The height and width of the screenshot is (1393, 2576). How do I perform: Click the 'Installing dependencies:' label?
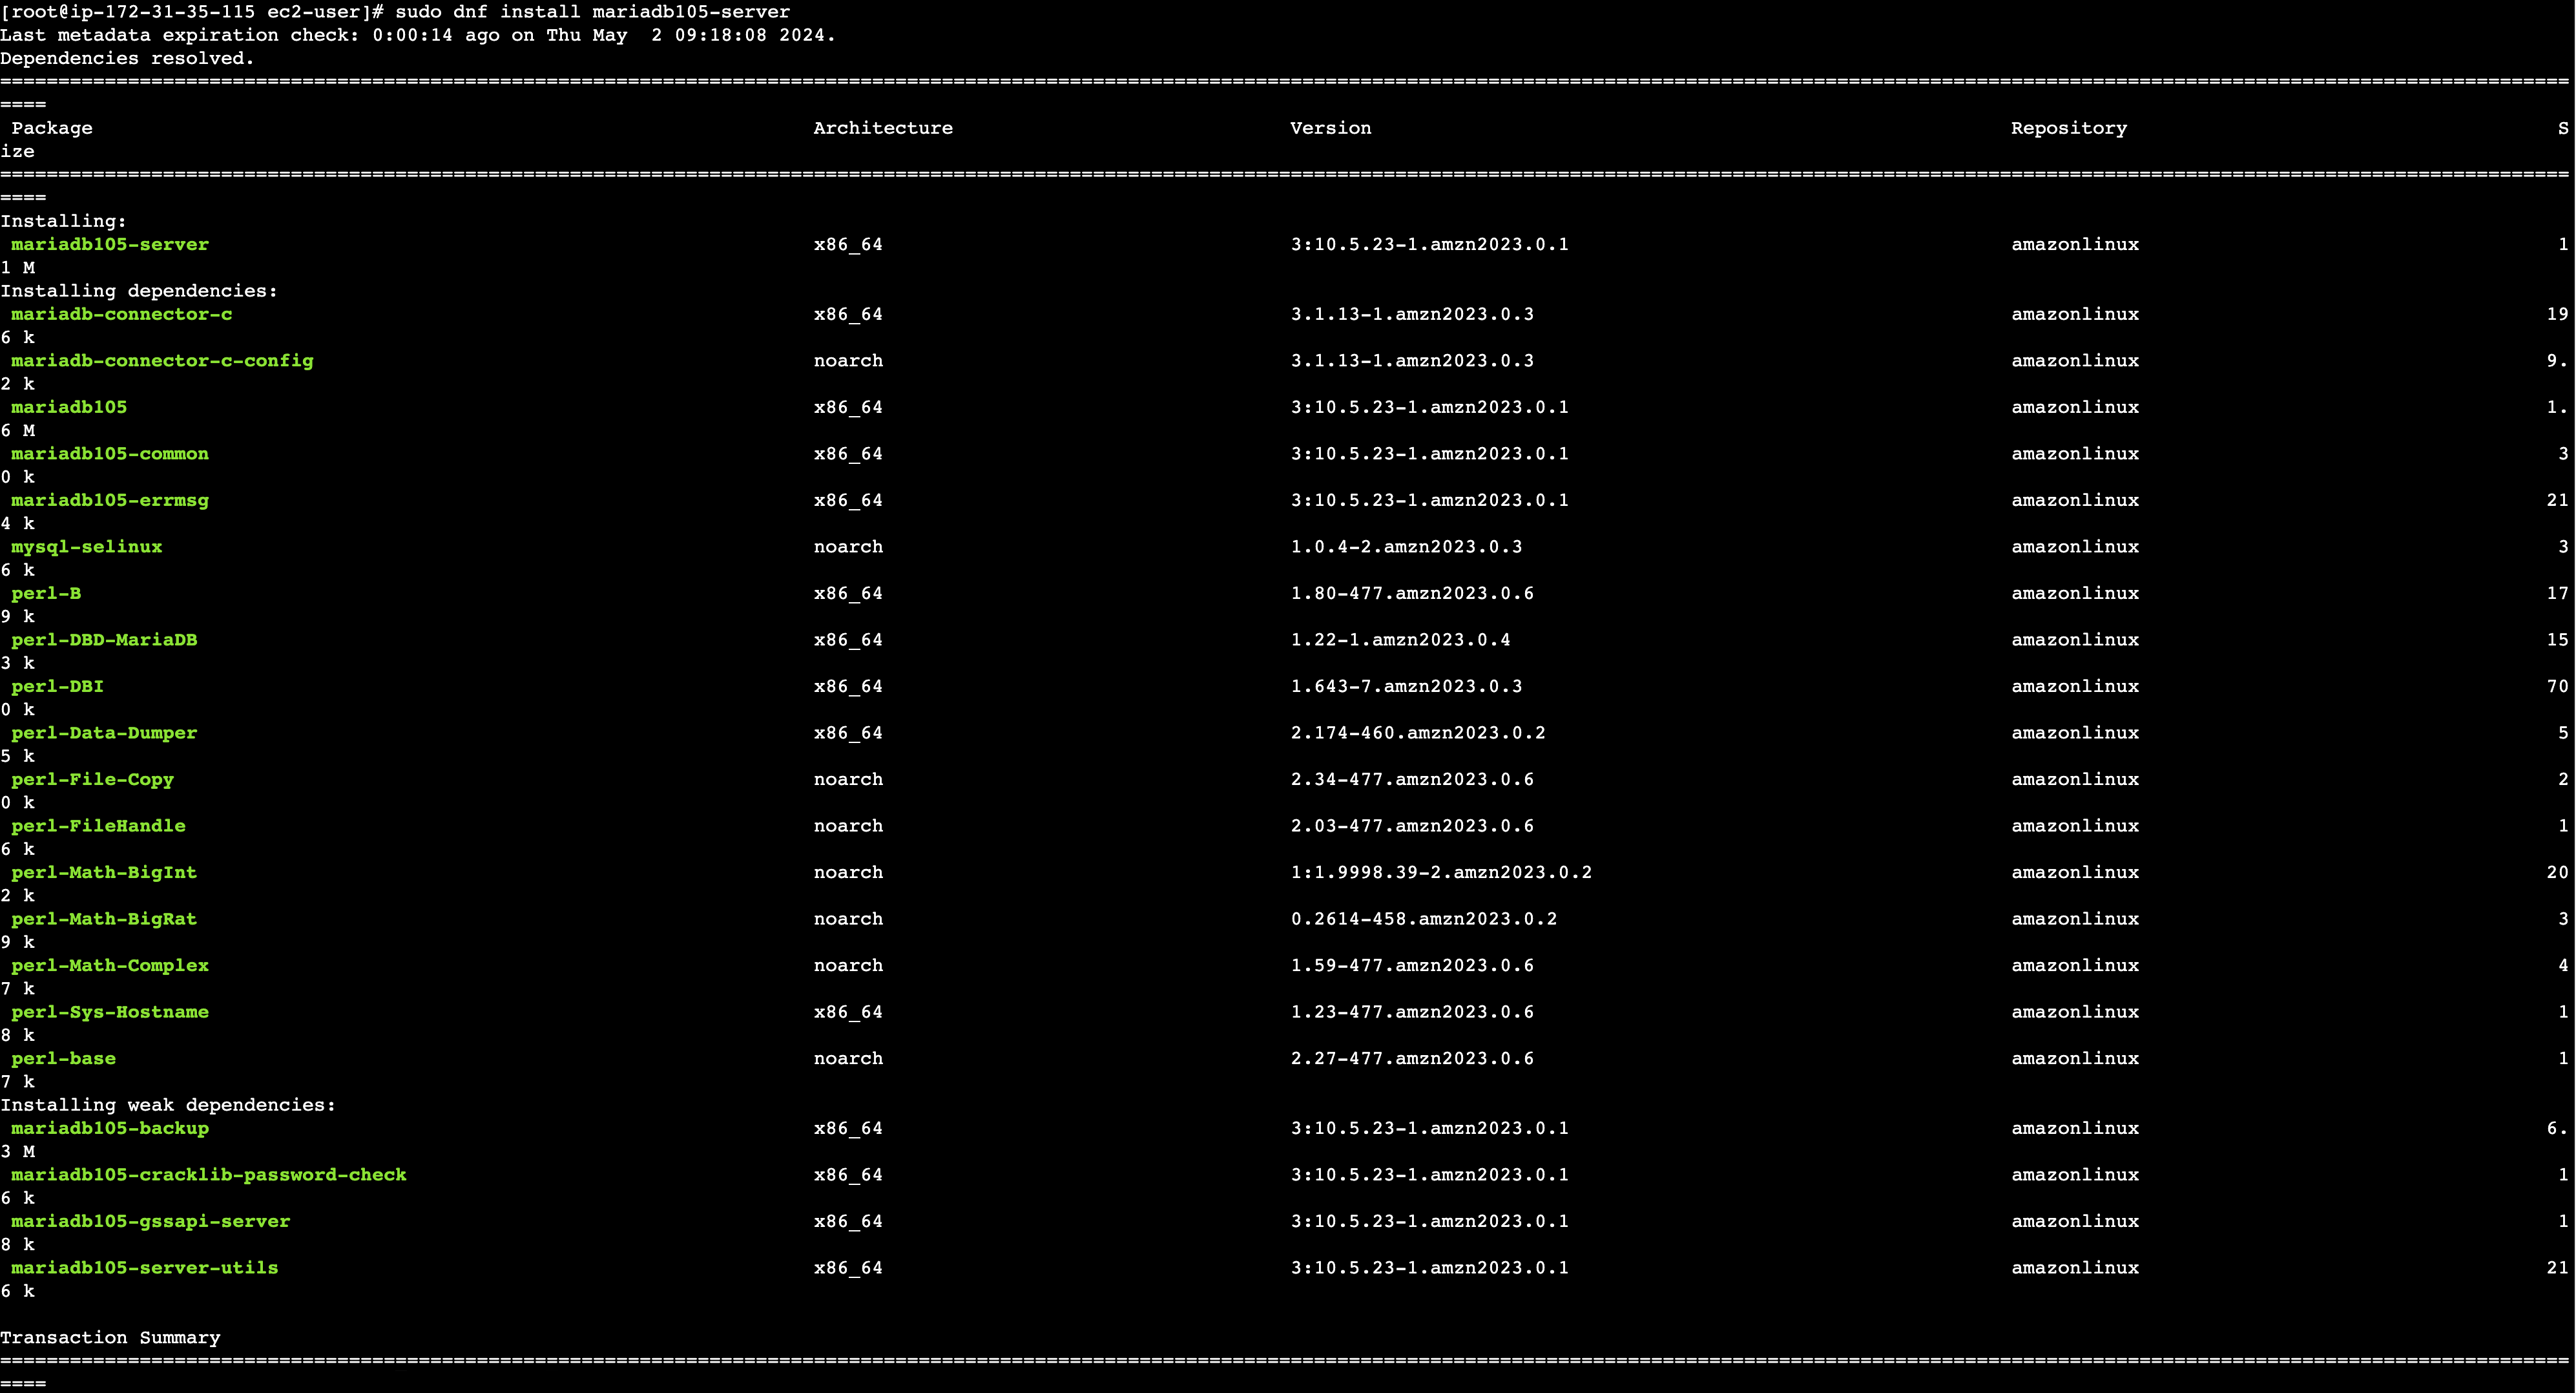pyautogui.click(x=139, y=291)
